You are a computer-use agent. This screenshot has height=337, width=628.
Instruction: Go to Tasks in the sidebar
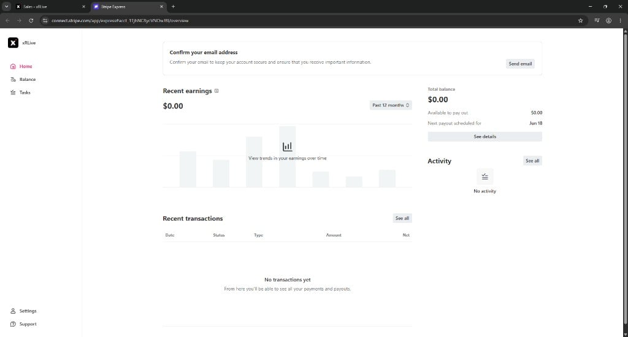tap(20, 93)
